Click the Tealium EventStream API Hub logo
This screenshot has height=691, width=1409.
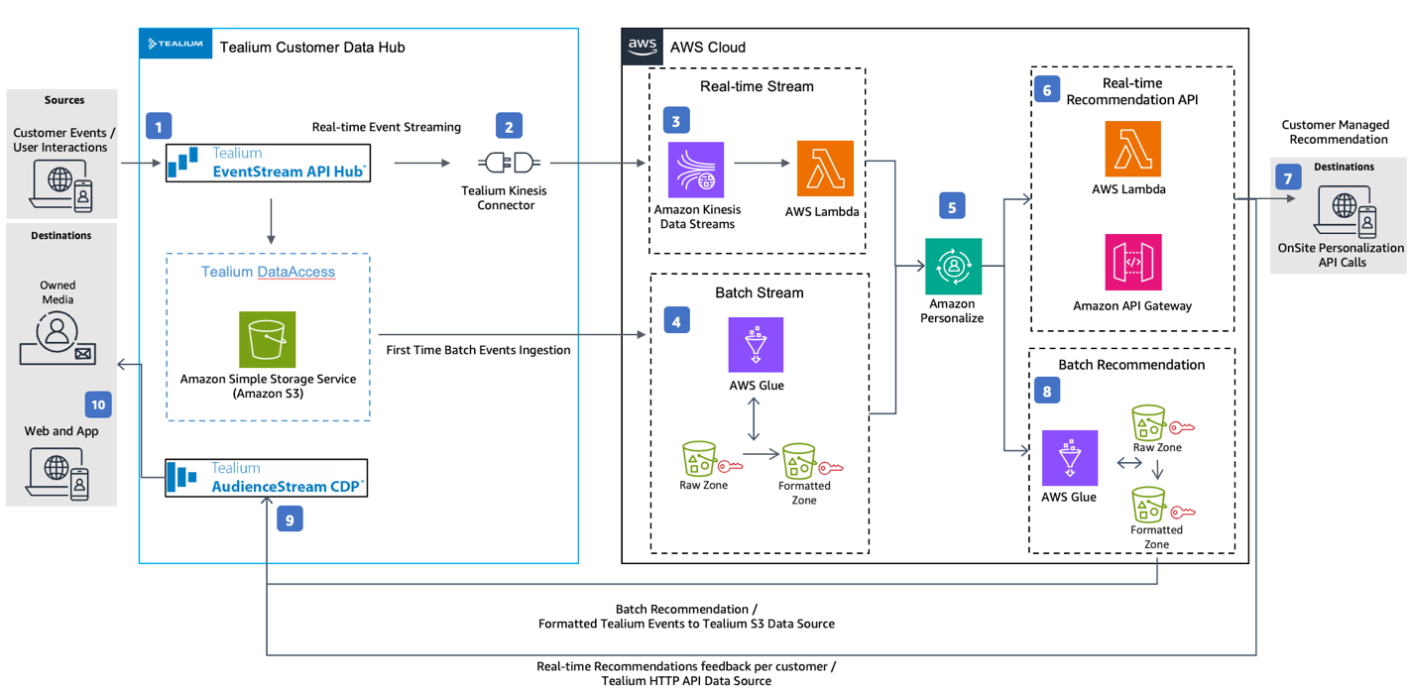coord(267,163)
